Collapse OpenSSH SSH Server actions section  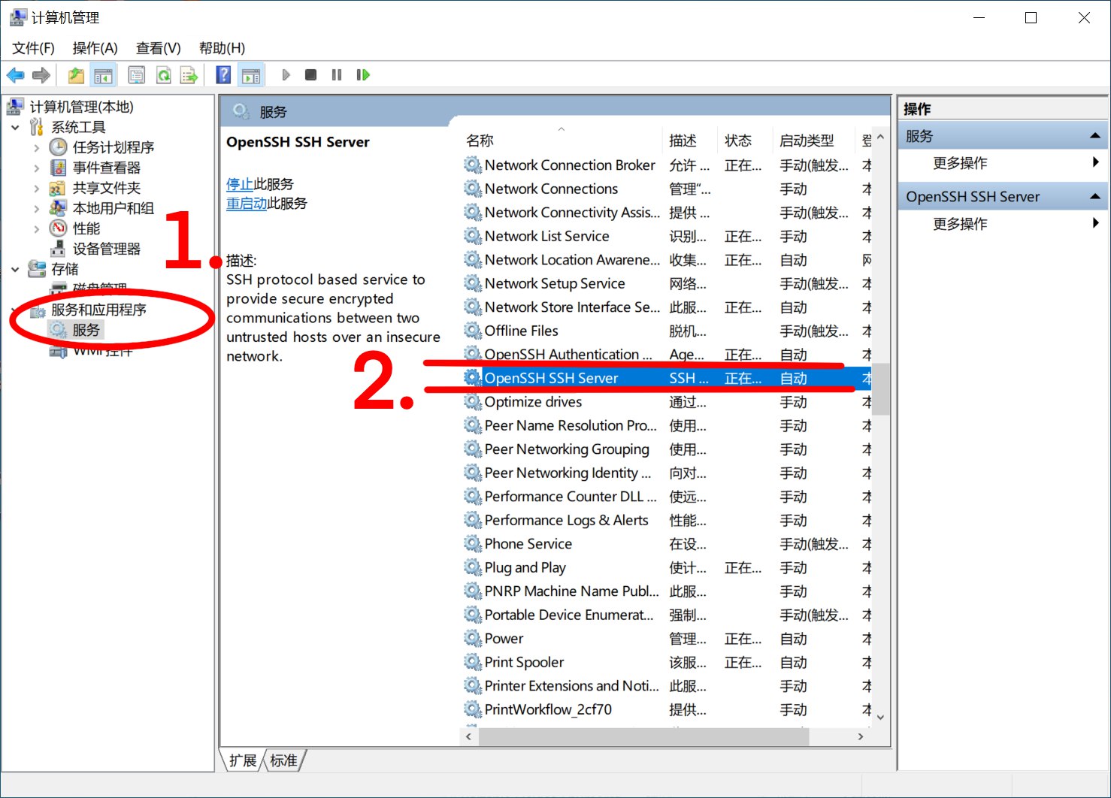[1095, 196]
